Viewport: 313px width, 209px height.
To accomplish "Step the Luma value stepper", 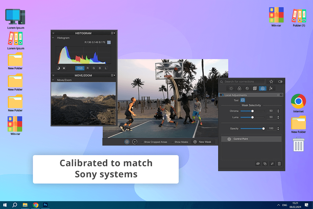I will (278, 117).
